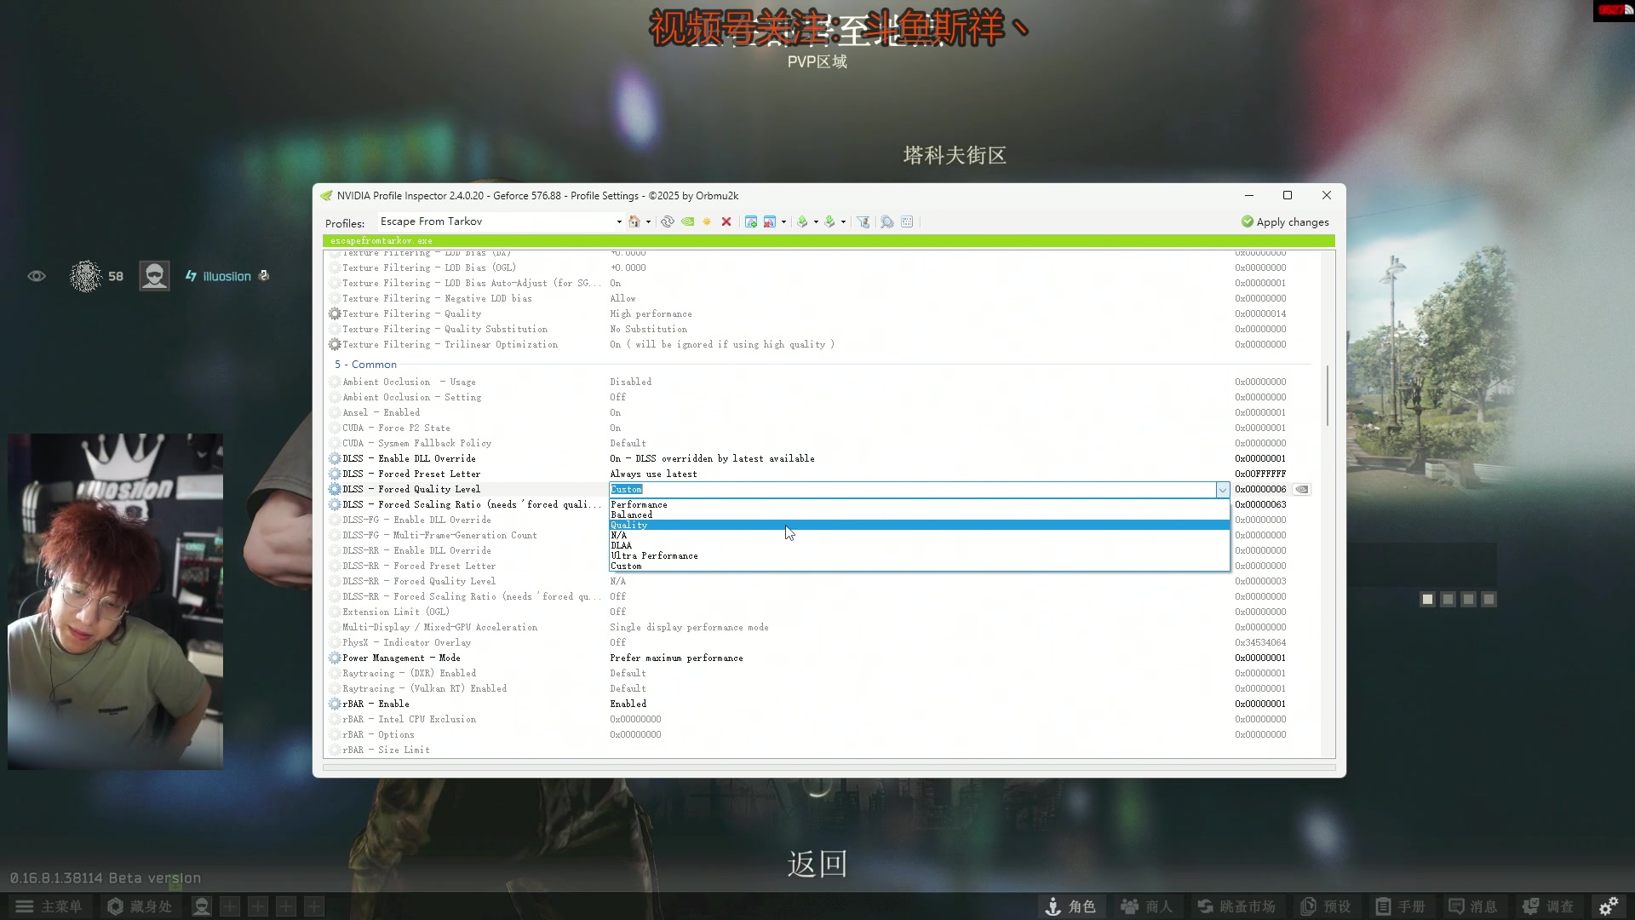This screenshot has height=920, width=1635.
Task: Click the reset value icon beside 0x00000006
Action: 1301,489
